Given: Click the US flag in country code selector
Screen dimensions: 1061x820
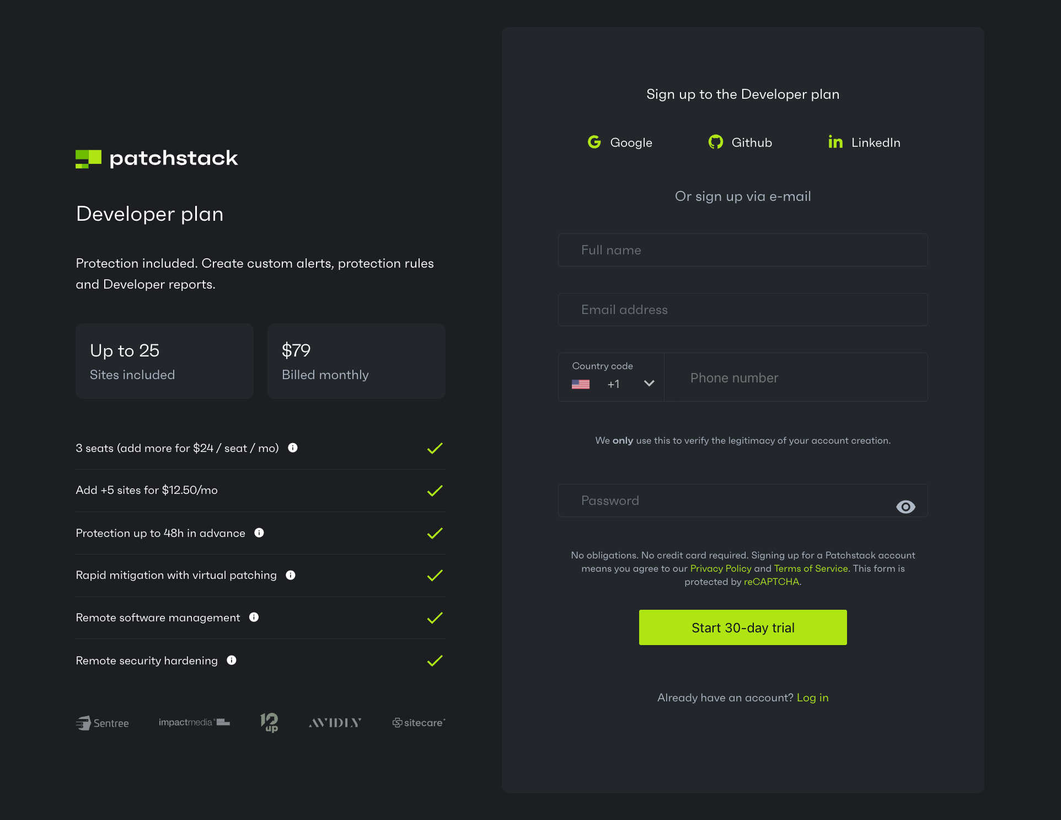Looking at the screenshot, I should click(x=581, y=384).
